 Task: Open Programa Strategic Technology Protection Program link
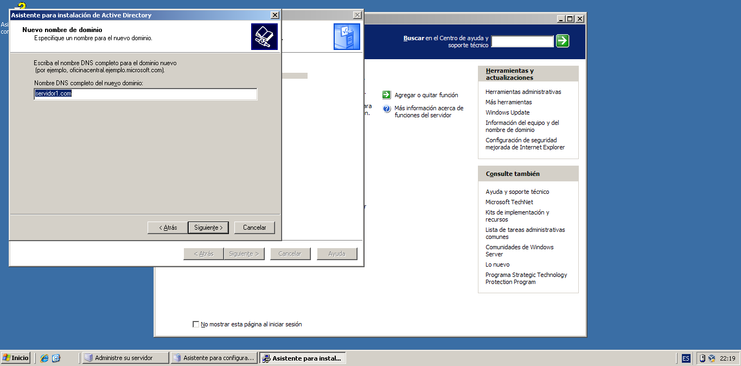click(526, 278)
